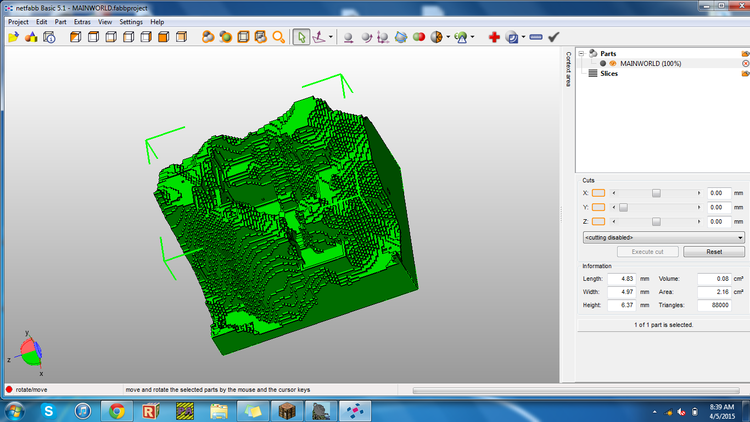This screenshot has height=422, width=750.
Task: Click the orange magnifier zoom selection icon
Action: click(279, 37)
